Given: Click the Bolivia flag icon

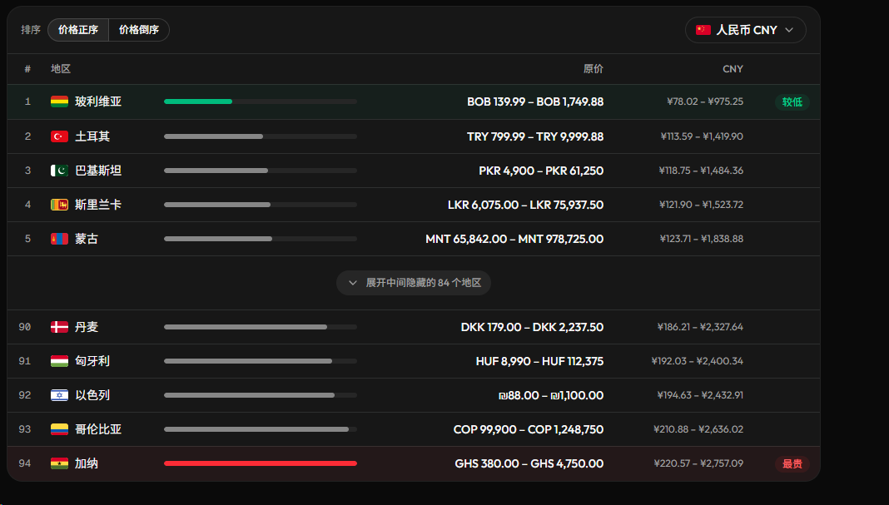Looking at the screenshot, I should 60,102.
